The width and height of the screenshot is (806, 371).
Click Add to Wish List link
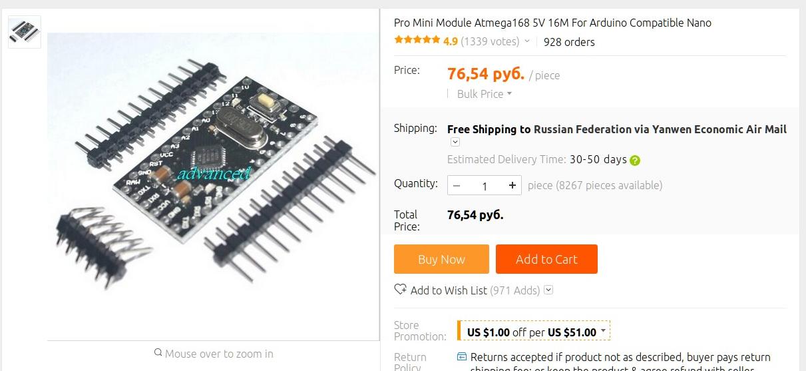[449, 290]
